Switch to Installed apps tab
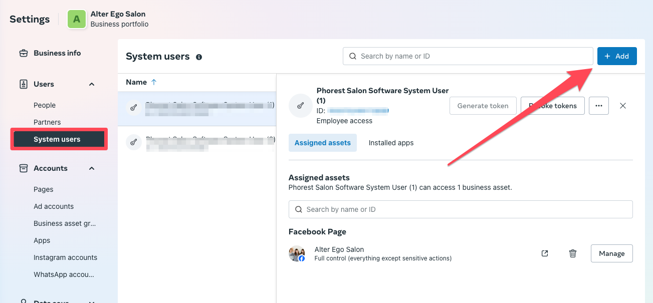Image resolution: width=653 pixels, height=303 pixels. (391, 143)
